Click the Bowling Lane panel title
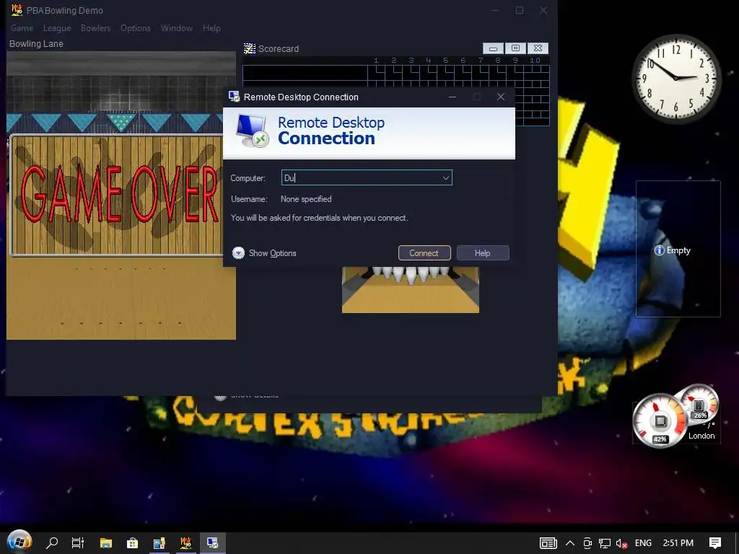This screenshot has height=554, width=739. (36, 44)
